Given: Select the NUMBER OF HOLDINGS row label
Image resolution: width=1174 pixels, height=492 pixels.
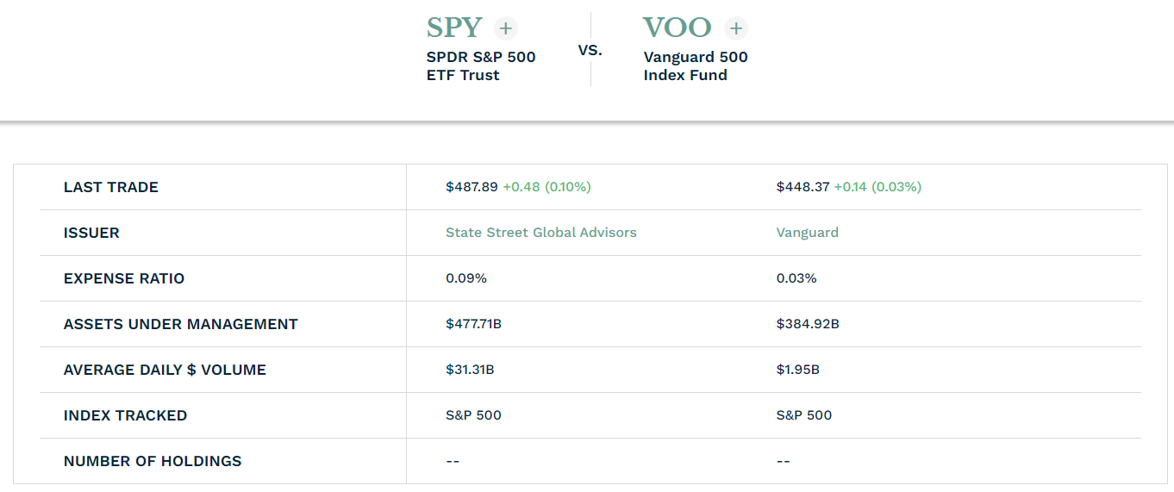Looking at the screenshot, I should tap(153, 461).
